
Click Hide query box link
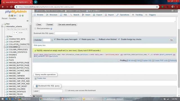point(40,45)
